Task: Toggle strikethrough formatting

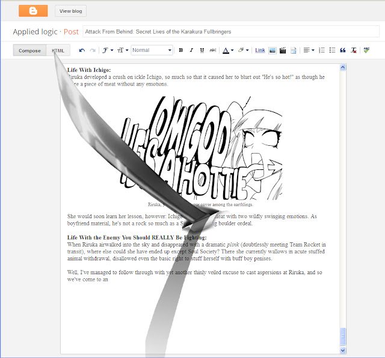Action: click(x=212, y=50)
